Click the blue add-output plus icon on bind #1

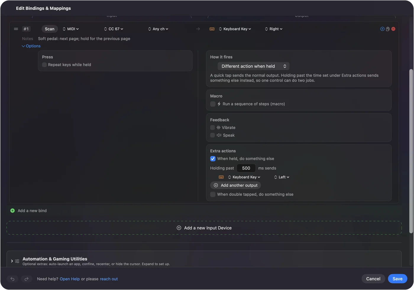382,29
